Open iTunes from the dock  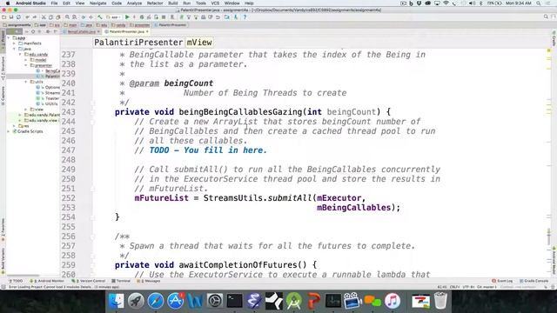tap(393, 301)
